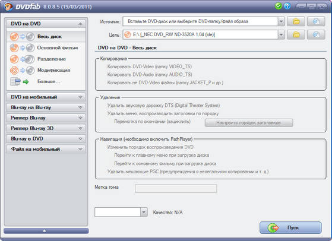Browse source folder with the folder icon
Screen dimensions: 332x241
click(296, 21)
